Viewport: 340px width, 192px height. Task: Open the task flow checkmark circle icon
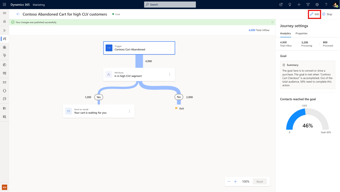click(x=281, y=5)
